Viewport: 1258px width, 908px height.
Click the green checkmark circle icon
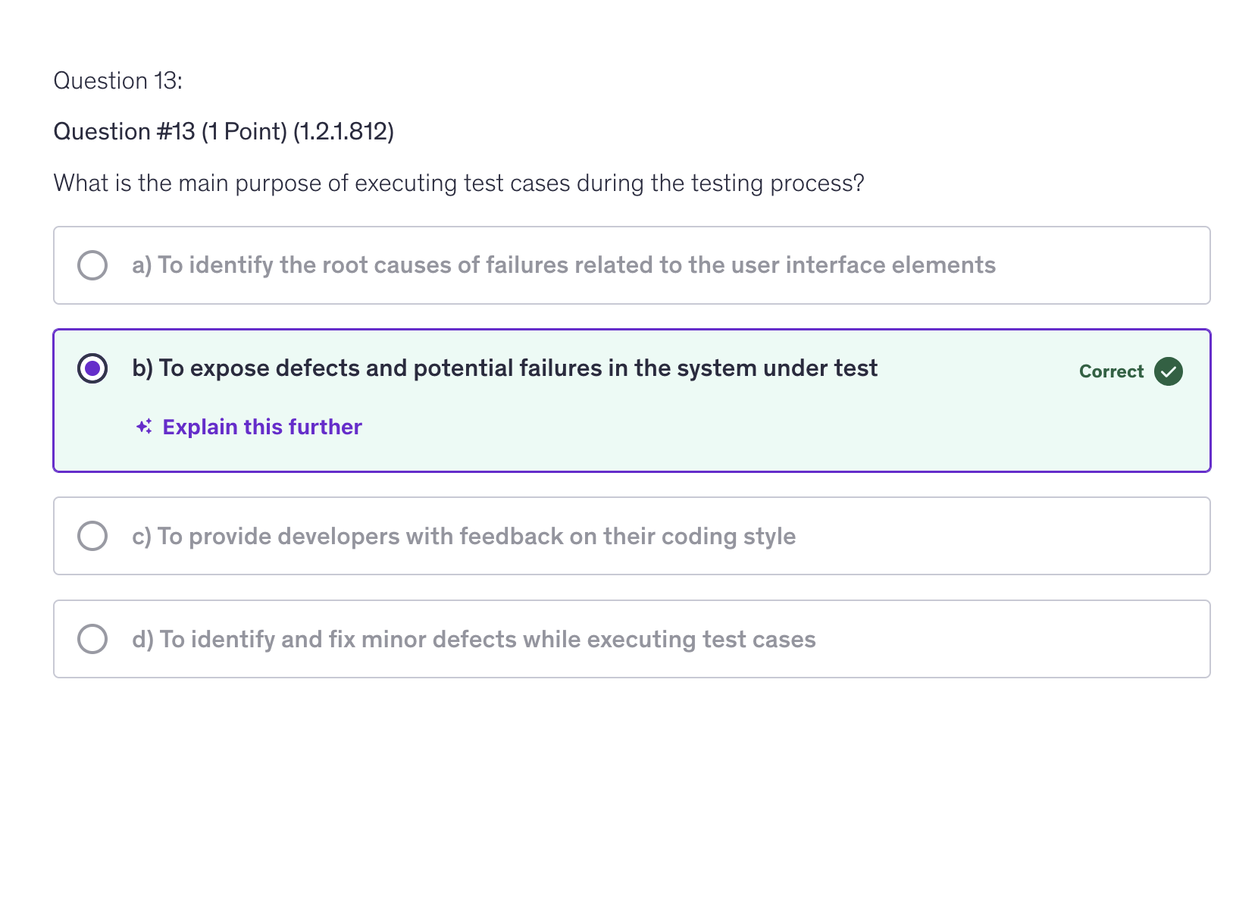1168,371
